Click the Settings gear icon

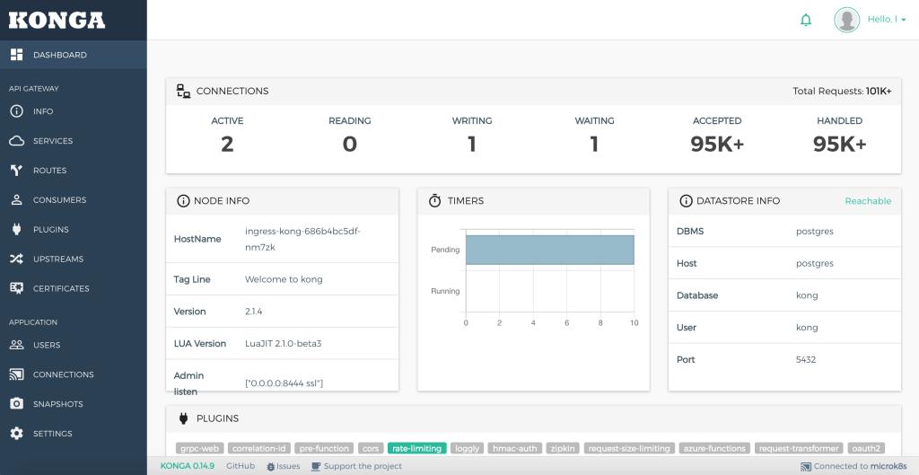point(16,434)
